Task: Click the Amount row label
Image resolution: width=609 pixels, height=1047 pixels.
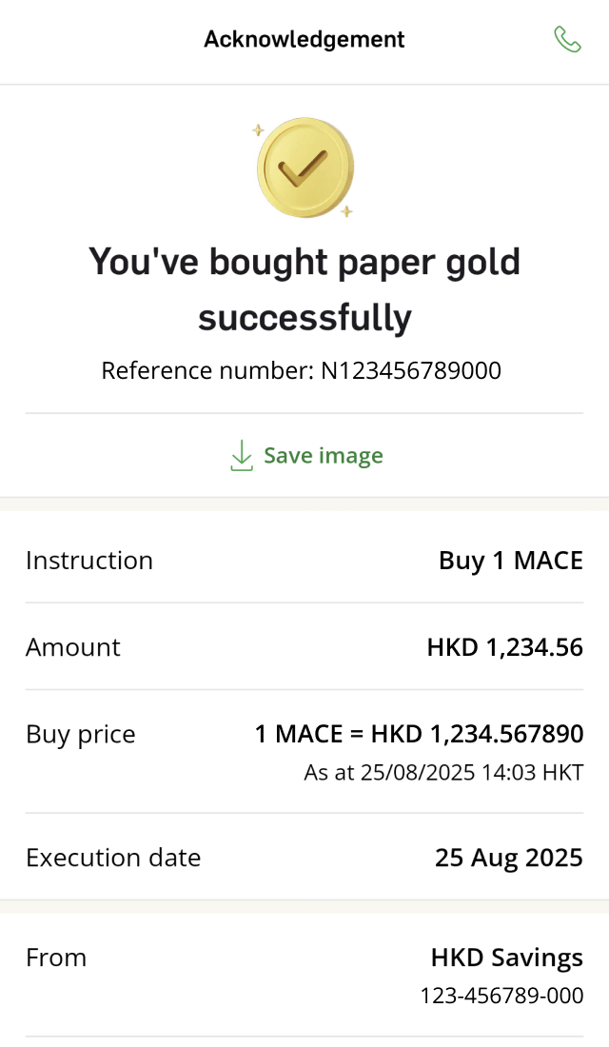Action: pyautogui.click(x=73, y=647)
